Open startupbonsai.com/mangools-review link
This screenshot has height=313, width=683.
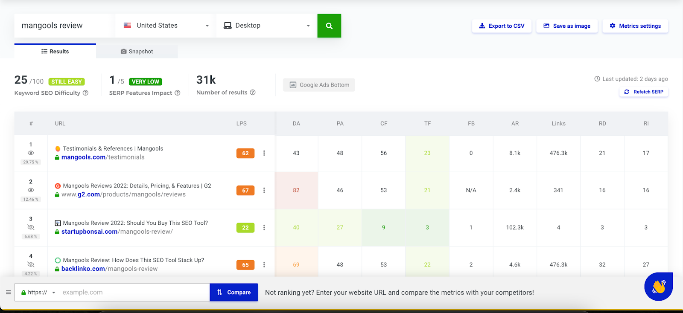pyautogui.click(x=117, y=232)
